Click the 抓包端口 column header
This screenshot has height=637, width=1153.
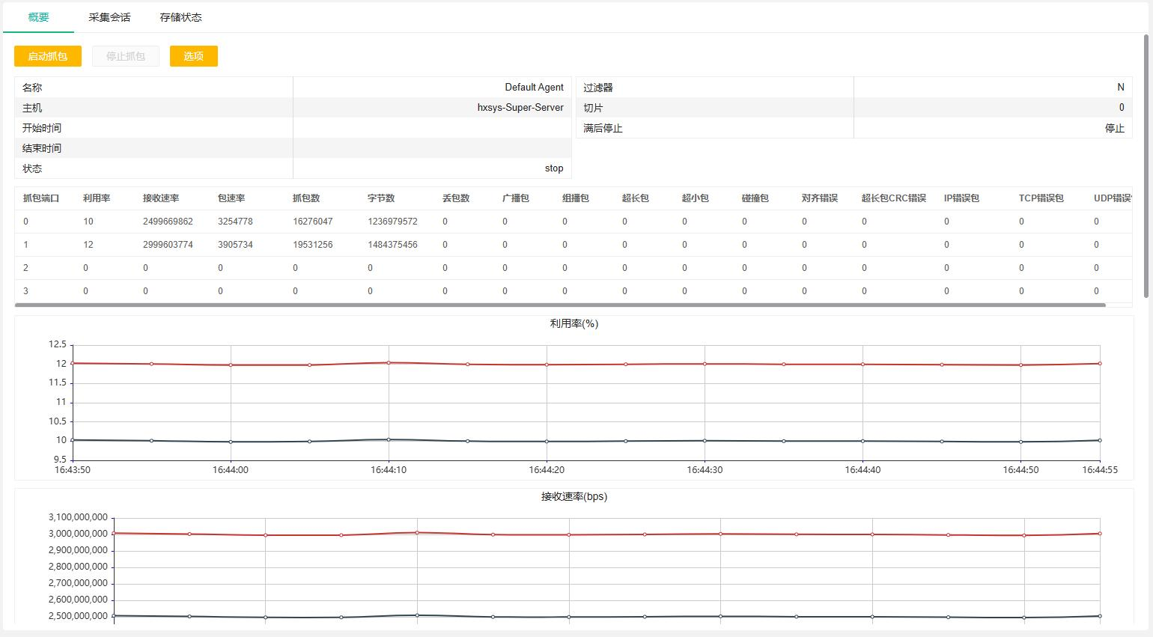point(41,198)
